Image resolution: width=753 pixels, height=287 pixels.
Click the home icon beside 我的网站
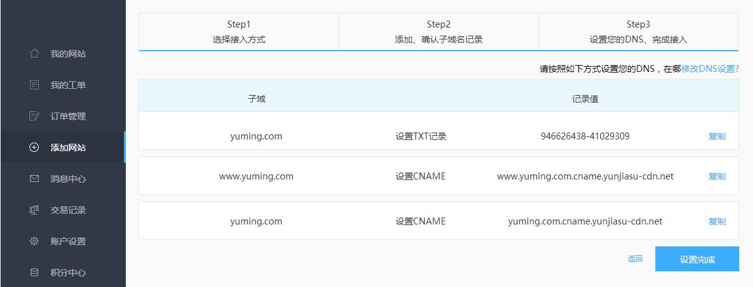pyautogui.click(x=34, y=54)
